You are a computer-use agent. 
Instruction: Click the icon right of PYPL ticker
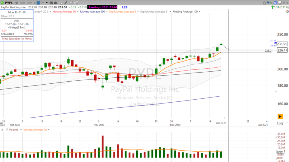pos(16,3)
